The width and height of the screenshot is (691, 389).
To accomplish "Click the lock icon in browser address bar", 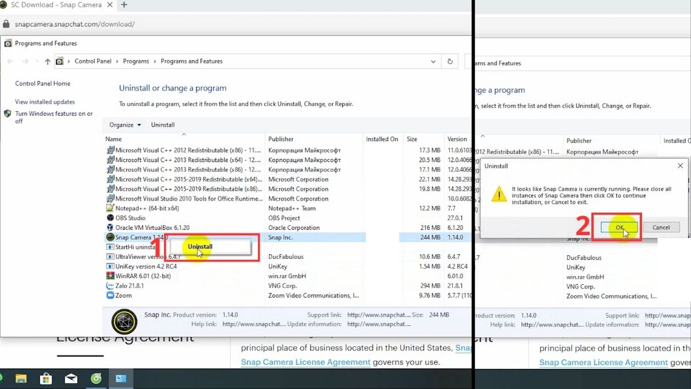I will 6,24.
